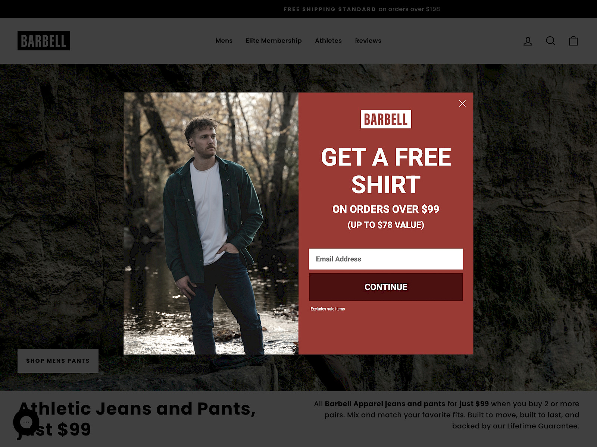
Task: Navigate to Reviews
Action: pyautogui.click(x=368, y=41)
